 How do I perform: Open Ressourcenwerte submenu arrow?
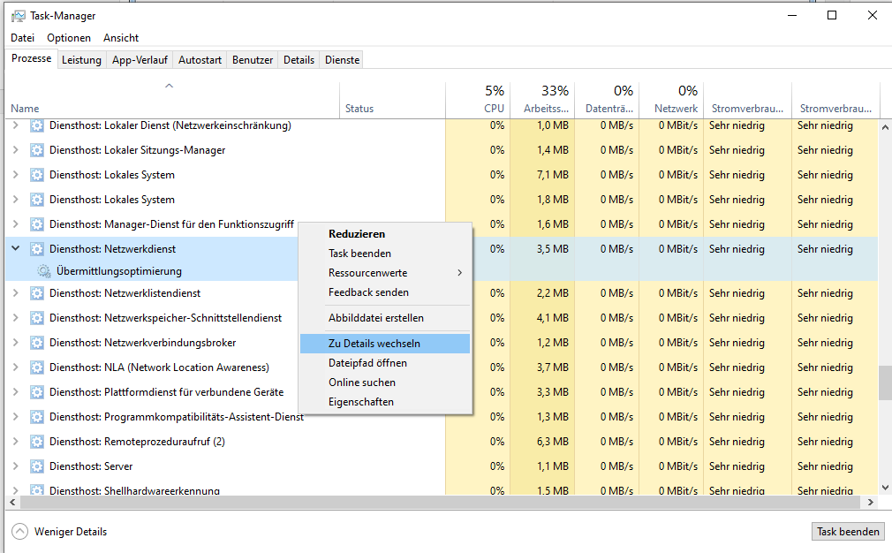[x=459, y=273]
